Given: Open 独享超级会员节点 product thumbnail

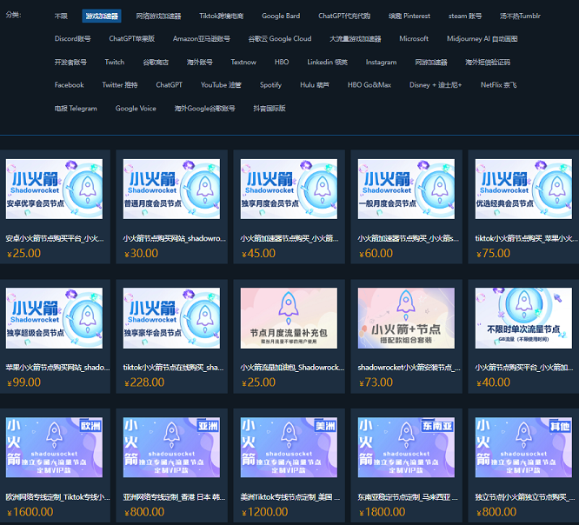Looking at the screenshot, I should click(x=54, y=318).
